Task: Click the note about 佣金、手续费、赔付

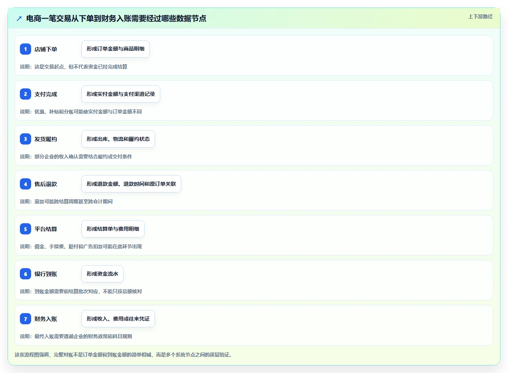Action: point(81,246)
